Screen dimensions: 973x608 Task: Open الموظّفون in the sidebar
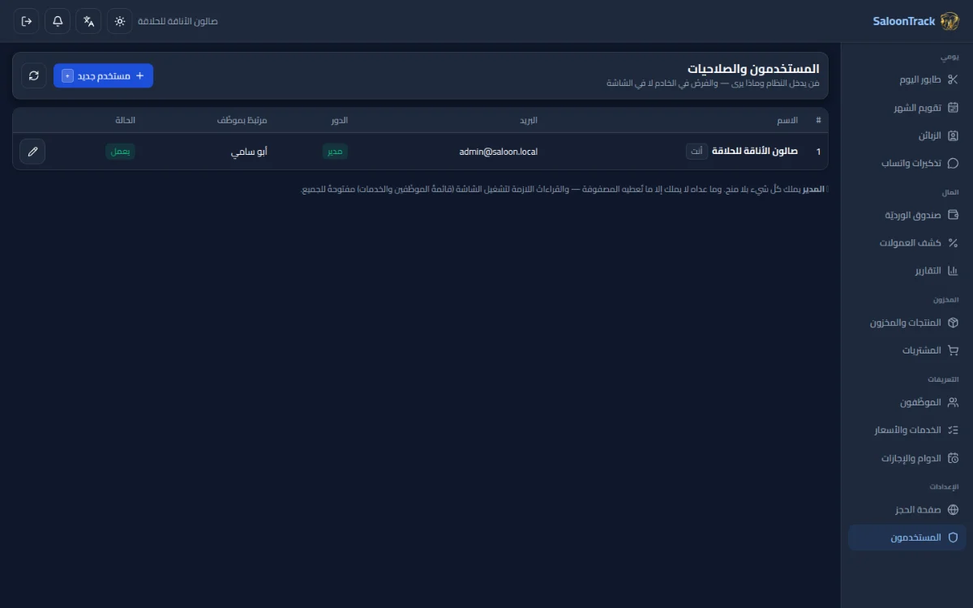click(x=907, y=402)
